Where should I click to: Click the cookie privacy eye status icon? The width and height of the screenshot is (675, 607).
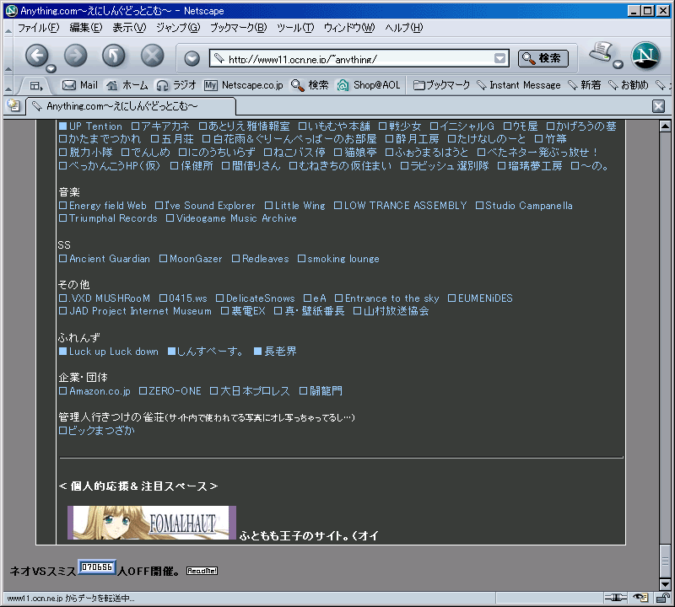pyautogui.click(x=640, y=597)
